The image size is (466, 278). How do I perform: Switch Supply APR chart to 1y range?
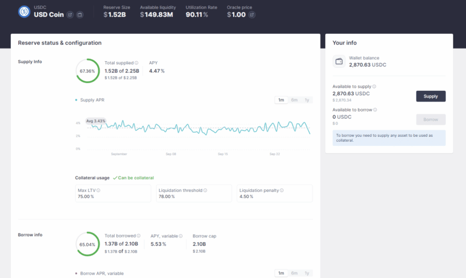307,100
